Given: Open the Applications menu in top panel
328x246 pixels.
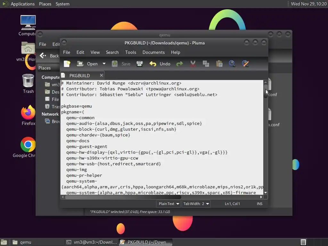Looking at the screenshot, I should coord(19,4).
